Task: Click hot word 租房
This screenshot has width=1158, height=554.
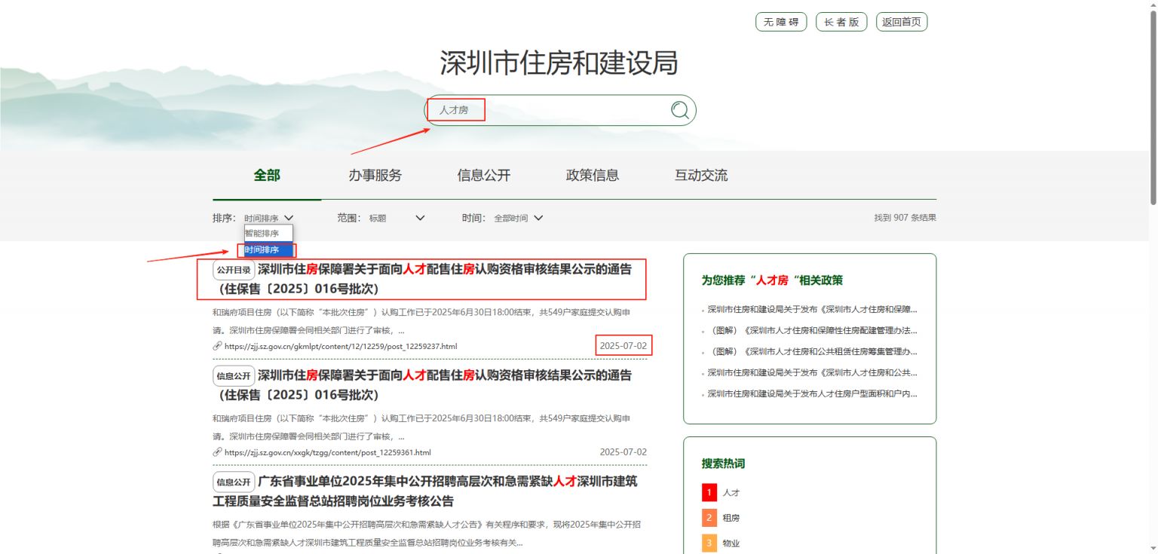Action: 731,518
